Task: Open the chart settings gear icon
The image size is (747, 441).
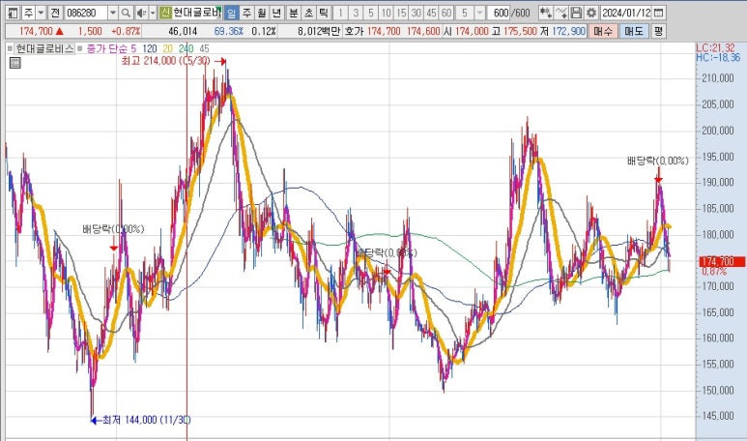Action: pyautogui.click(x=590, y=13)
